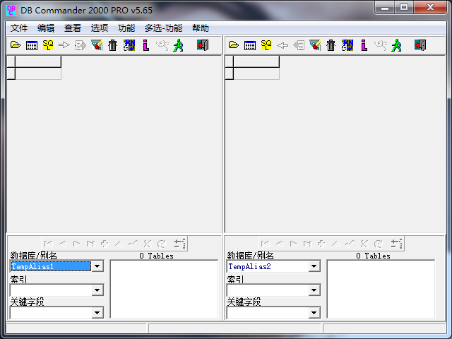Post edit checkmark in left navigator
Viewport: 452px width, 339px height.
coord(133,244)
